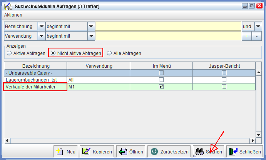
Task: Select the Aktive Abfragen radio button
Action: tap(9, 53)
